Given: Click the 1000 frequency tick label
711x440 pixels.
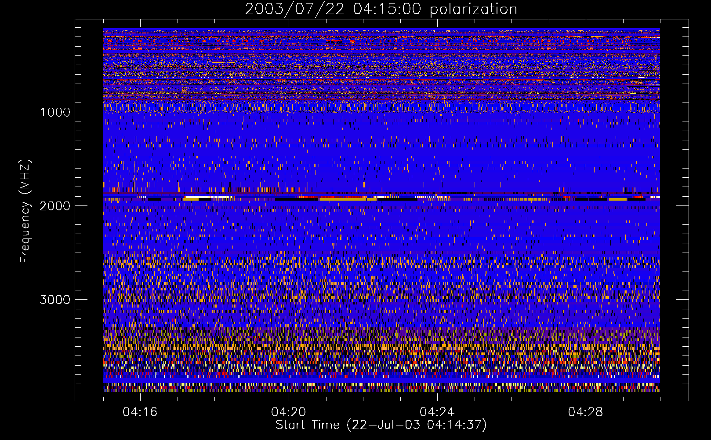Looking at the screenshot, I should coord(55,112).
